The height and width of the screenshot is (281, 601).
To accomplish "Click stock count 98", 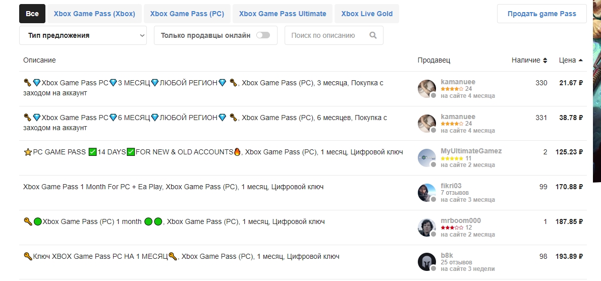I will pyautogui.click(x=543, y=256).
